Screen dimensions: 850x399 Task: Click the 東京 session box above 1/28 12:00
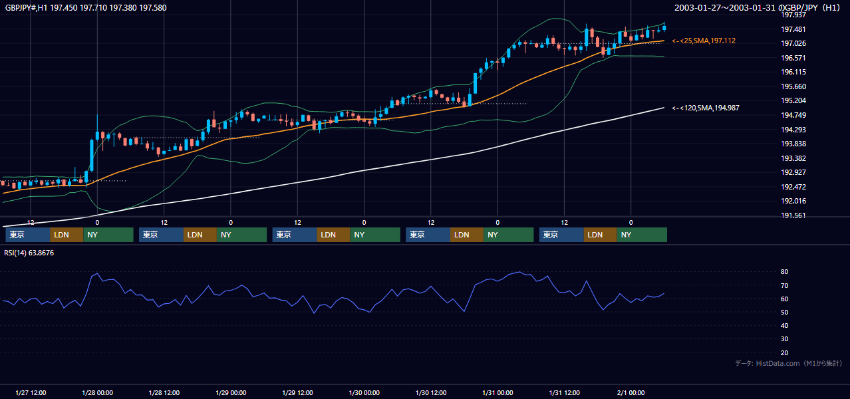(x=161, y=235)
